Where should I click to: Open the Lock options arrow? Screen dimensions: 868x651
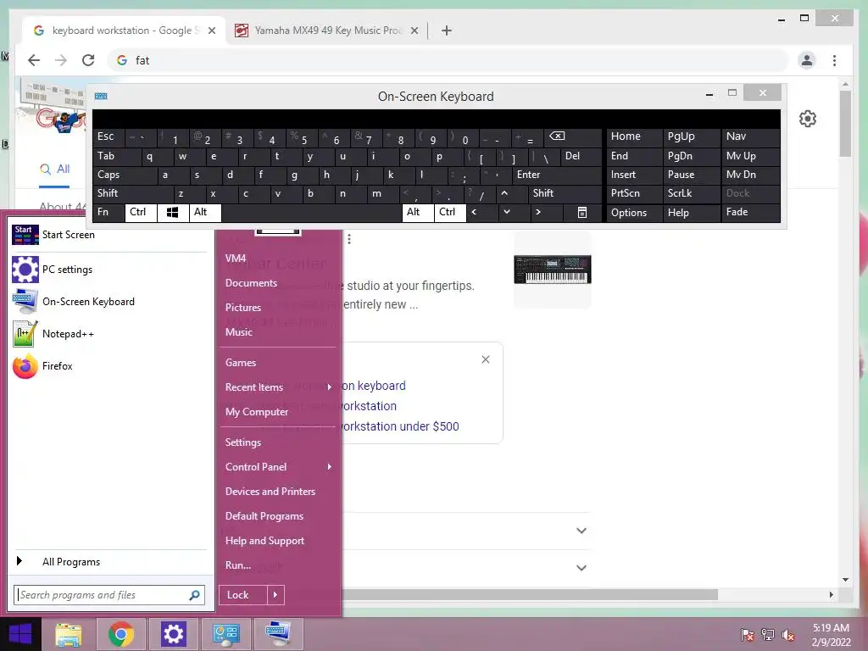(275, 595)
